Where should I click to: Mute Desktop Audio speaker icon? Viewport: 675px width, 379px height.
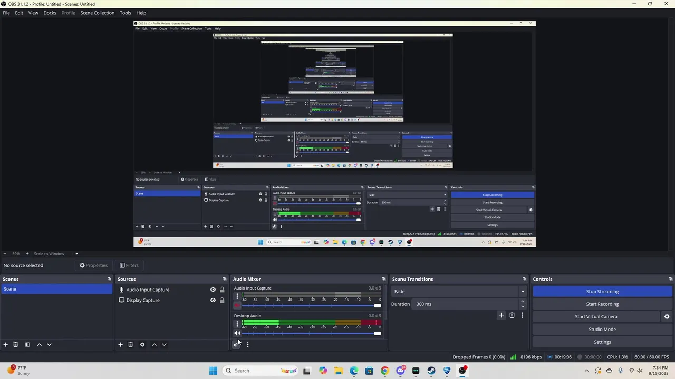click(x=237, y=333)
